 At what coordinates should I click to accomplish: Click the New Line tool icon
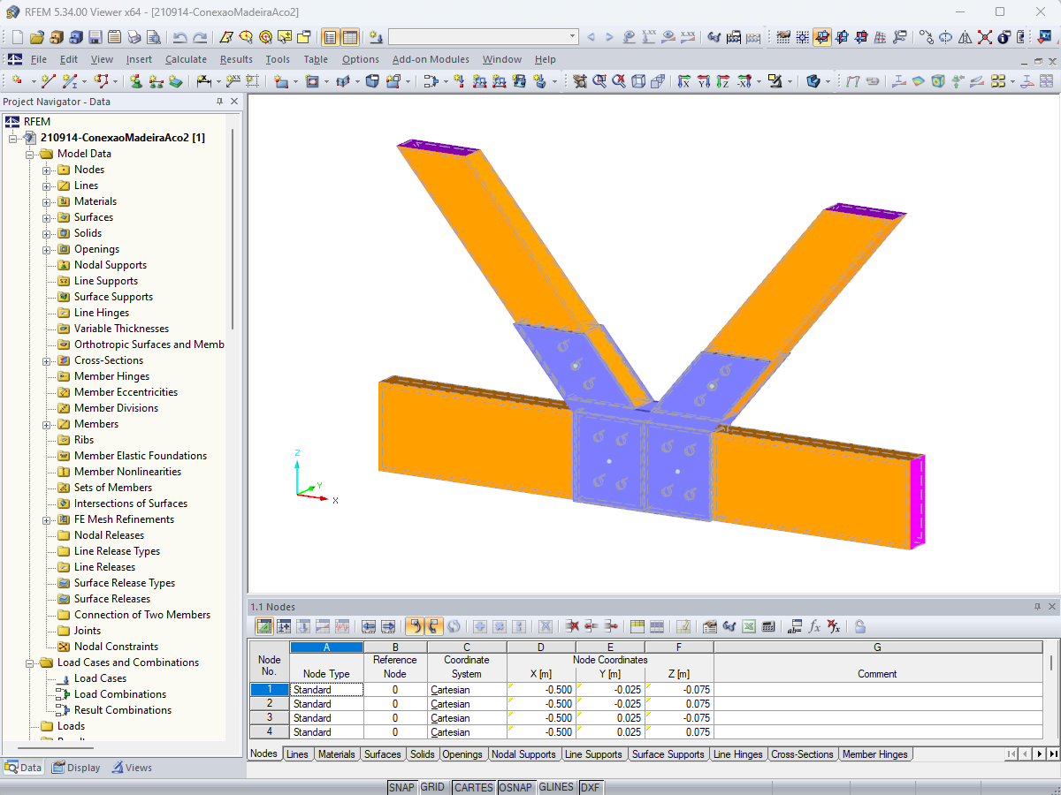(49, 81)
